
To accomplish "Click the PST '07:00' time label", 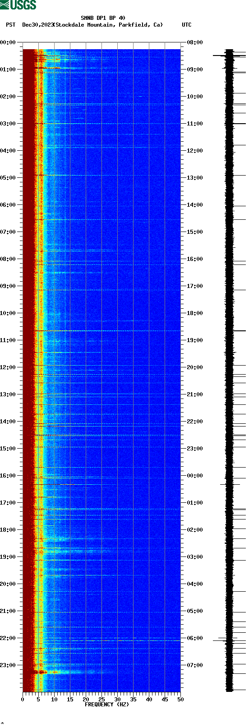I will tap(8, 232).
